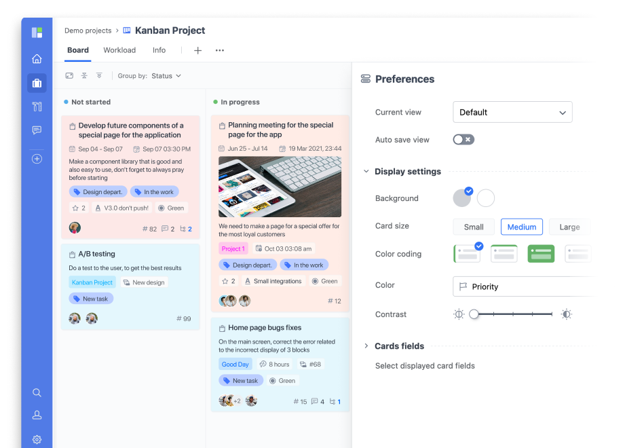Click the Add new (+) sidebar icon
625x448 pixels.
click(x=37, y=158)
